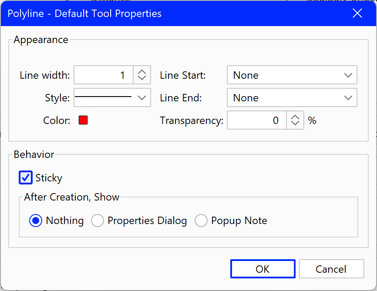Image resolution: width=377 pixels, height=291 pixels.
Task: Click inside the Transparency value field
Action: click(256, 120)
